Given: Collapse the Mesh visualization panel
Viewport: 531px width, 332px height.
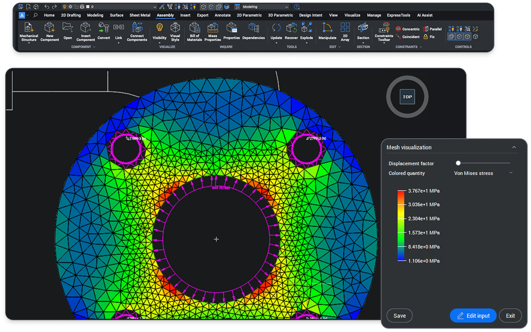Looking at the screenshot, I should pyautogui.click(x=514, y=148).
